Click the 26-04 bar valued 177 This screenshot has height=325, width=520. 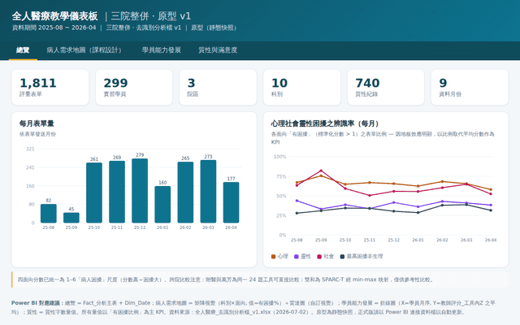point(231,202)
